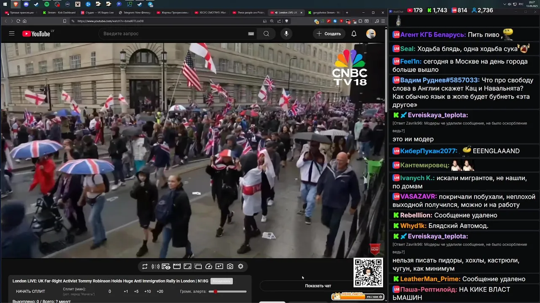Screen dimensions: 540x303
Task: Open YouTube notifications bell
Action: 354,34
